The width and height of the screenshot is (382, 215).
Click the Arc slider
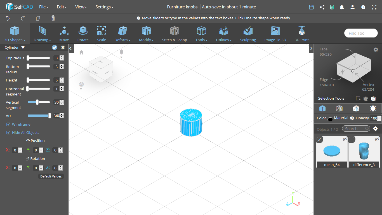[x=39, y=116]
